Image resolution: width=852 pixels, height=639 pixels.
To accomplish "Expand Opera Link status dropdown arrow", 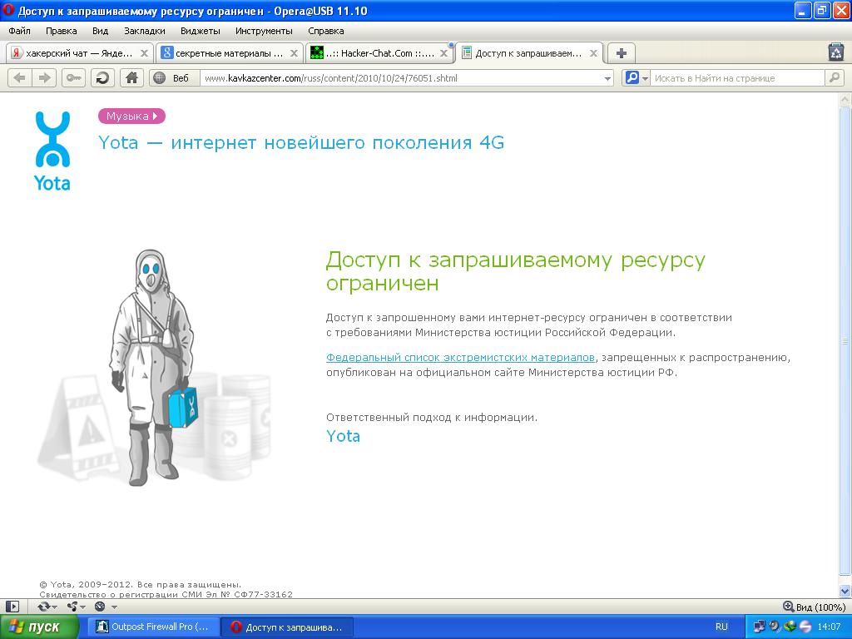I will click(54, 607).
